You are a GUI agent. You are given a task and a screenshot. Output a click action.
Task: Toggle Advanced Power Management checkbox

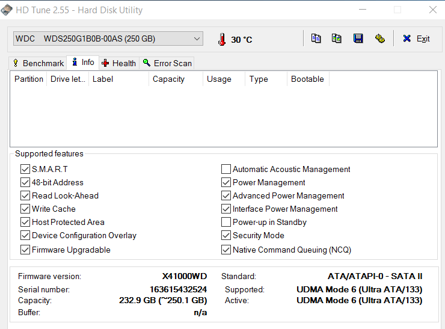click(x=226, y=195)
